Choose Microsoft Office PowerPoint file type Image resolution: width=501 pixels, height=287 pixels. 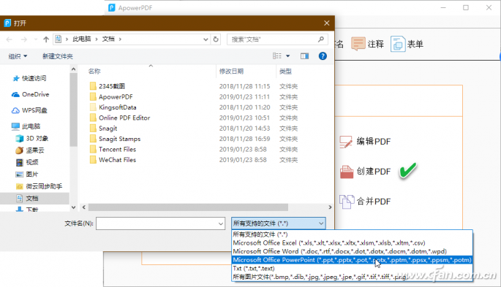[352, 260]
